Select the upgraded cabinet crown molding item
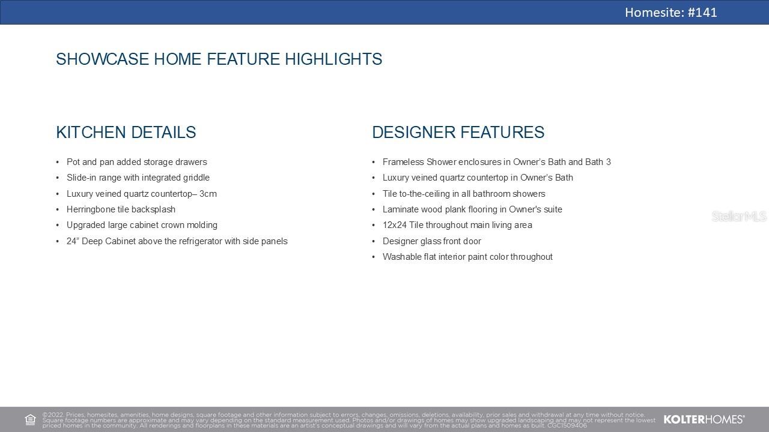This screenshot has height=432, width=769. coord(142,225)
